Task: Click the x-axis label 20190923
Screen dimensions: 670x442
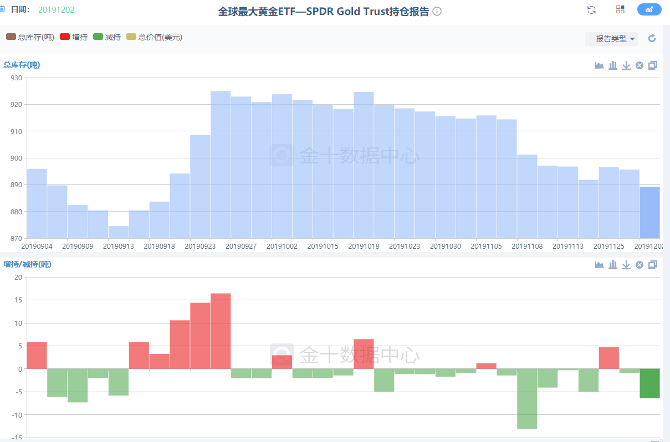Action: tap(200, 246)
